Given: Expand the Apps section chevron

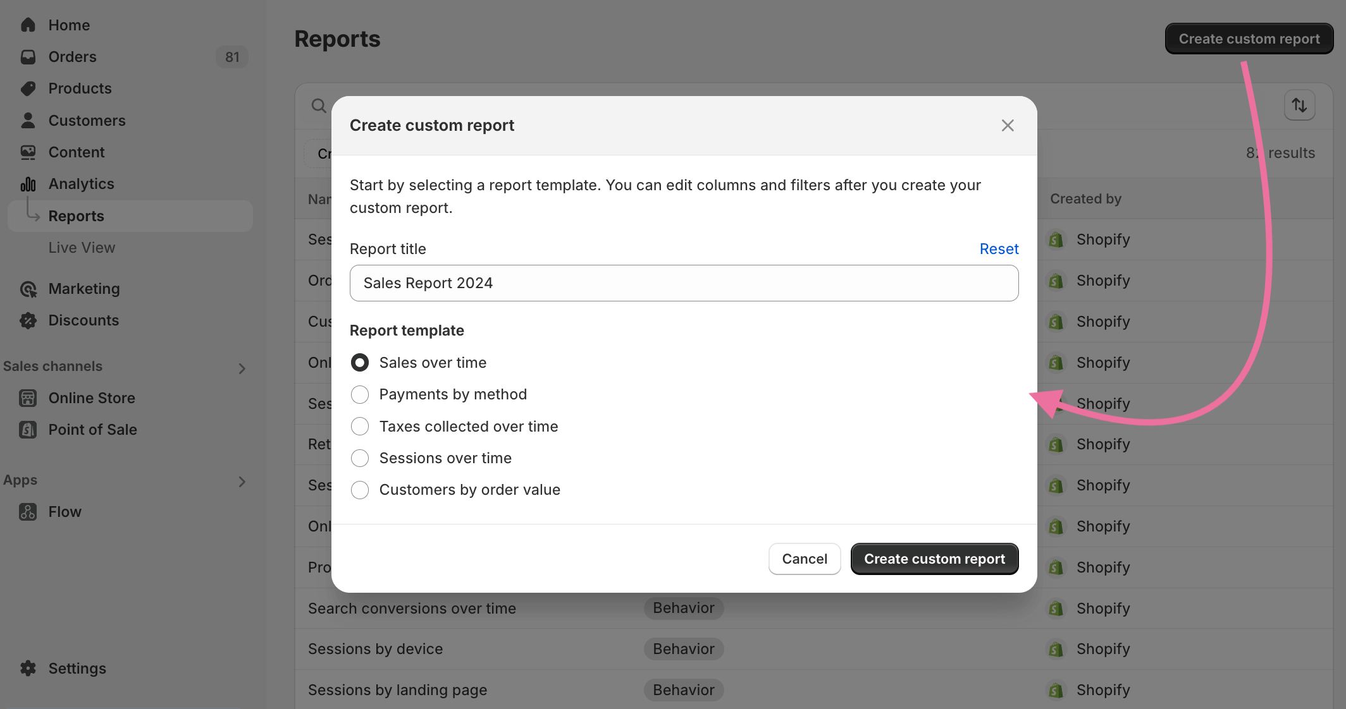Looking at the screenshot, I should [242, 482].
